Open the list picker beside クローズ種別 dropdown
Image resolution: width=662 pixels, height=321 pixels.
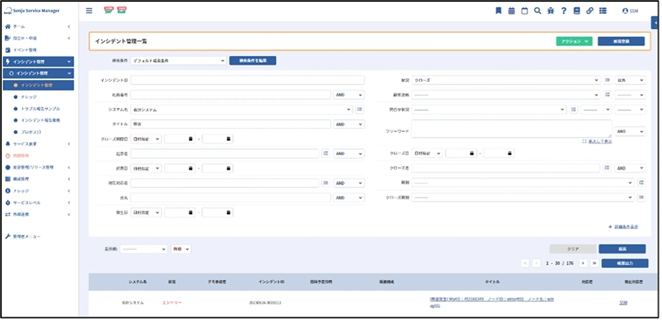coord(641,197)
